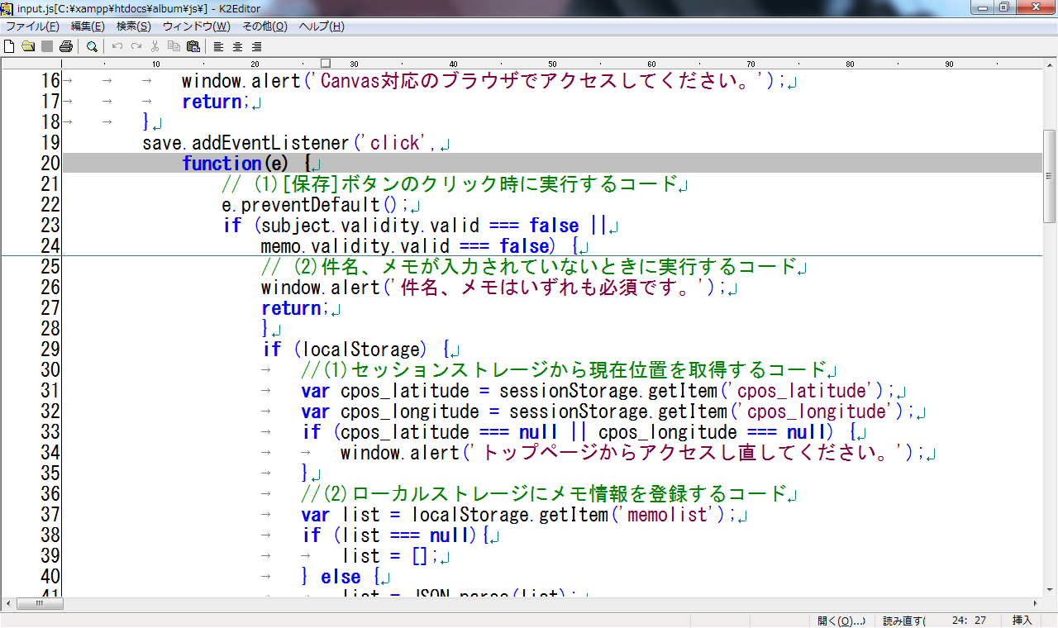
Task: Click var cpos_latitude on line 31
Action: click(x=385, y=391)
